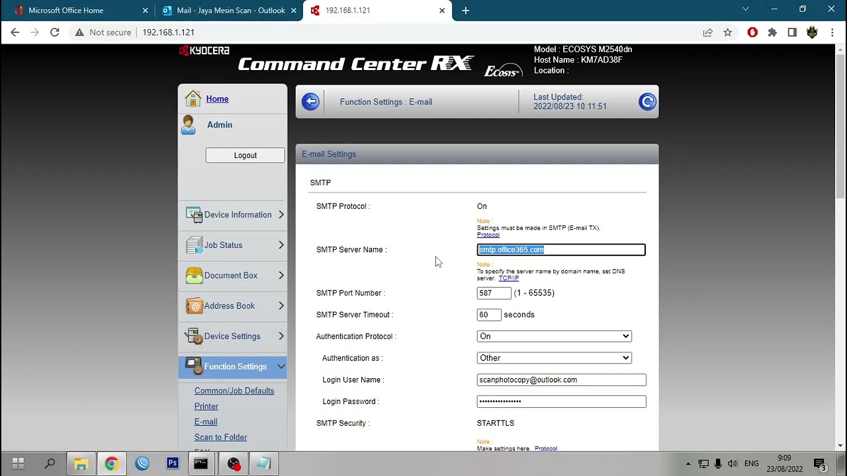Open the Home link in sidebar
This screenshot has height=476, width=847.
click(x=217, y=99)
